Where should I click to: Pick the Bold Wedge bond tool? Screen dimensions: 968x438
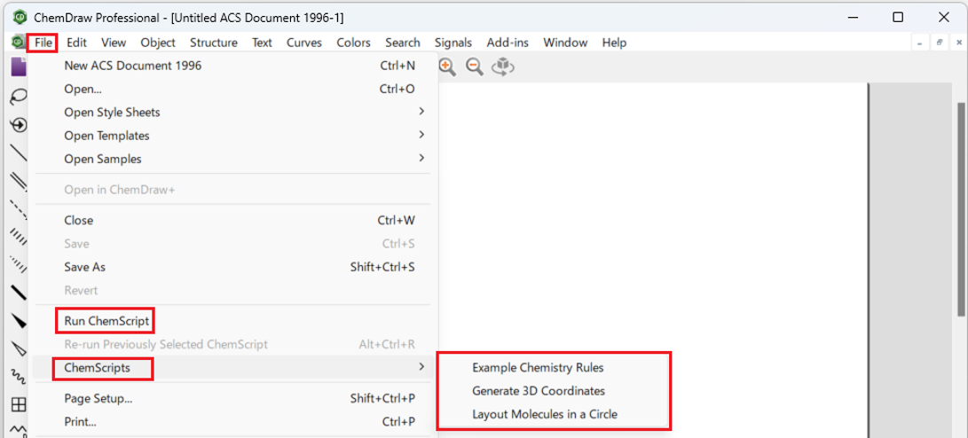[x=18, y=320]
